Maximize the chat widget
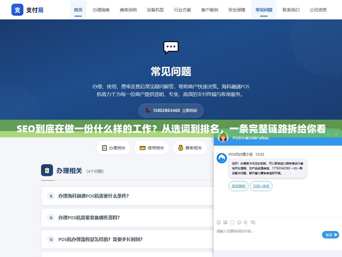 coord(336,134)
